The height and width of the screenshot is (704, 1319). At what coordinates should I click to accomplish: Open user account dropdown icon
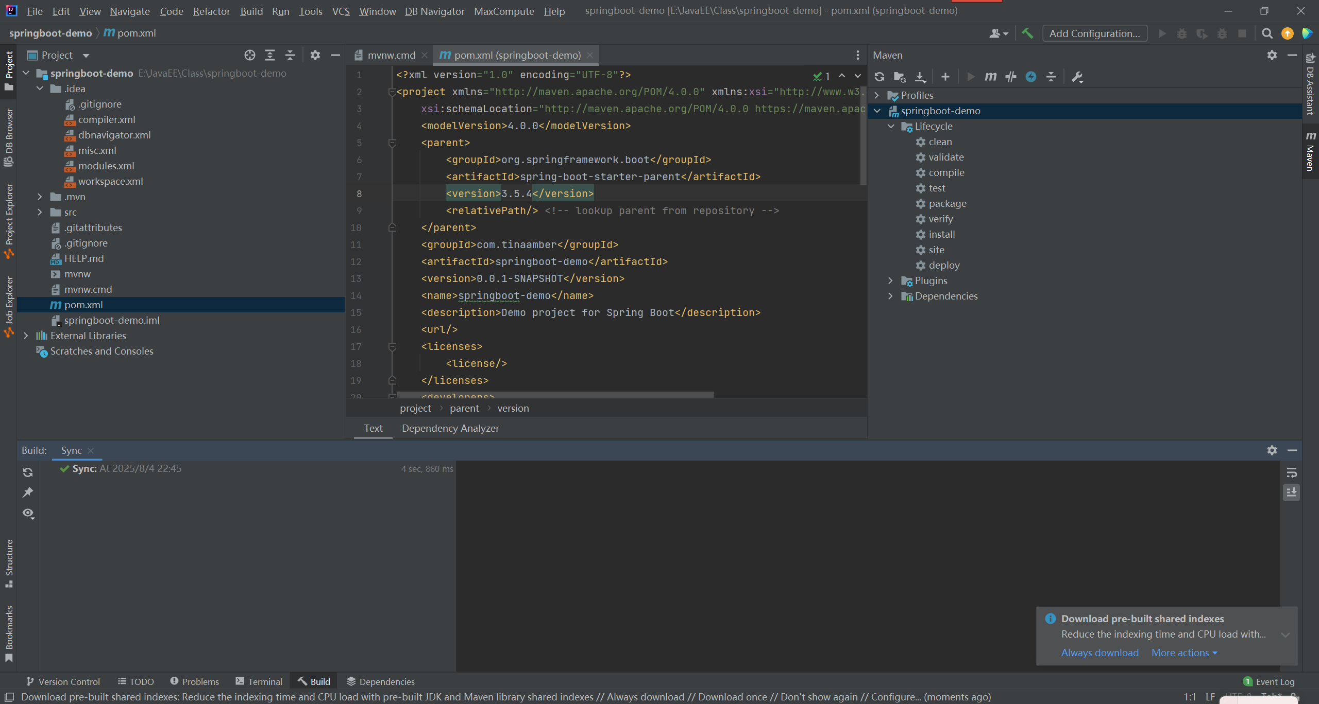click(999, 33)
